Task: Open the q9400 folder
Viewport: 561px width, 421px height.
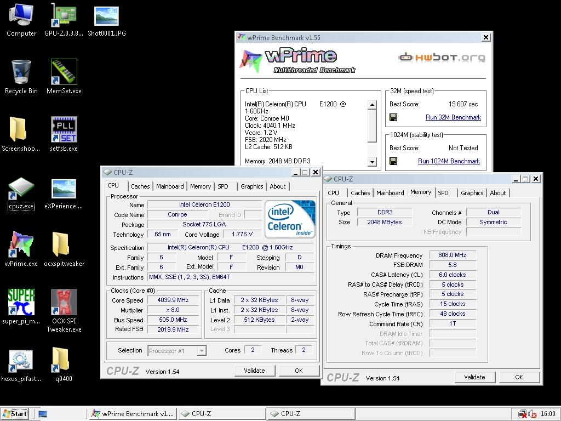Action: [64, 365]
